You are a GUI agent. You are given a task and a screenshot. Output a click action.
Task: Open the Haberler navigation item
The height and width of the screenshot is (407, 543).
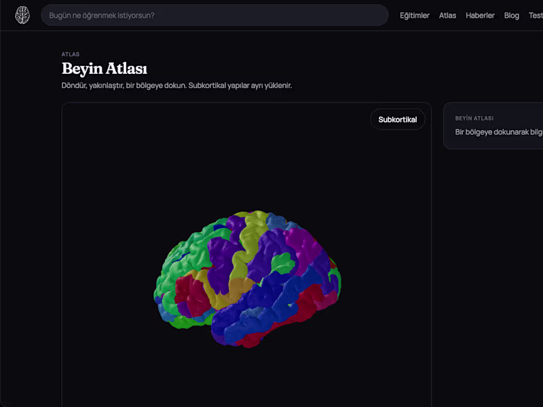click(x=480, y=16)
